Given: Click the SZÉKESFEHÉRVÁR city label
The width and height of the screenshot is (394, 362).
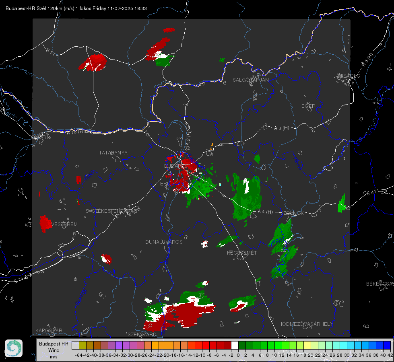Looking at the screenshot, I should (116, 211).
